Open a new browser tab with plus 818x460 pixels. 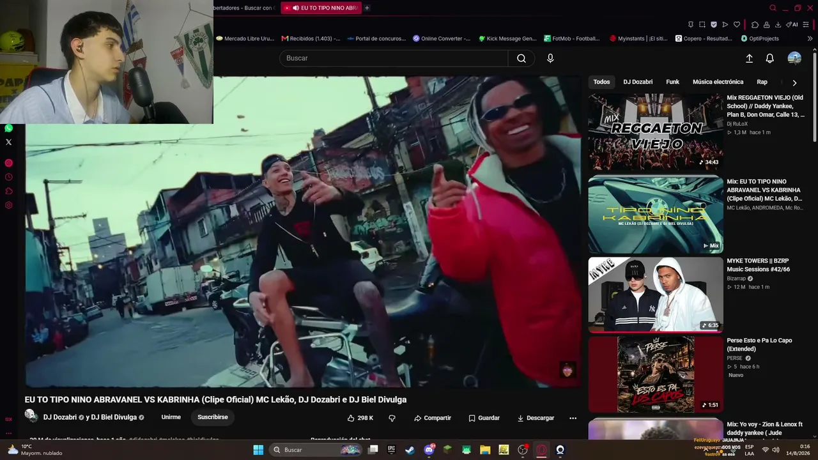[367, 8]
